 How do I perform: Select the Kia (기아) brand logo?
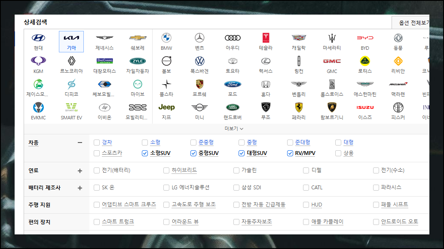(x=71, y=38)
